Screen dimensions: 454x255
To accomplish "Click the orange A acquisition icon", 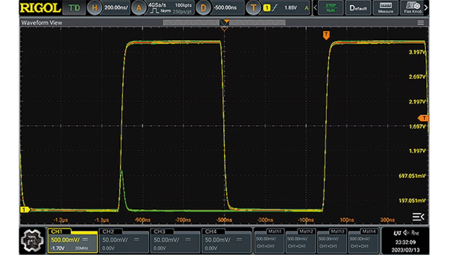I will click(x=139, y=8).
